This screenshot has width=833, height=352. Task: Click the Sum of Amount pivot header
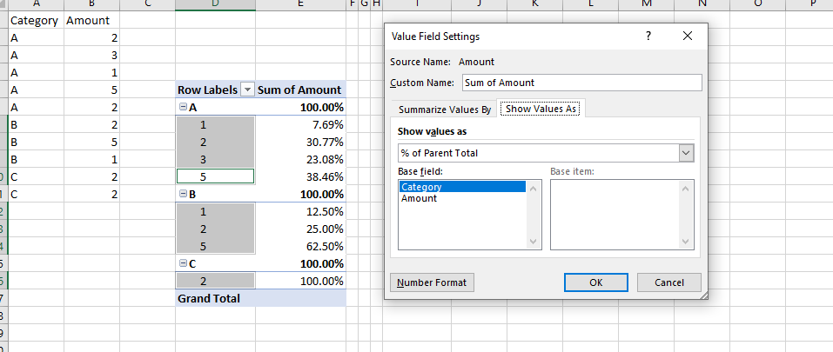point(300,90)
